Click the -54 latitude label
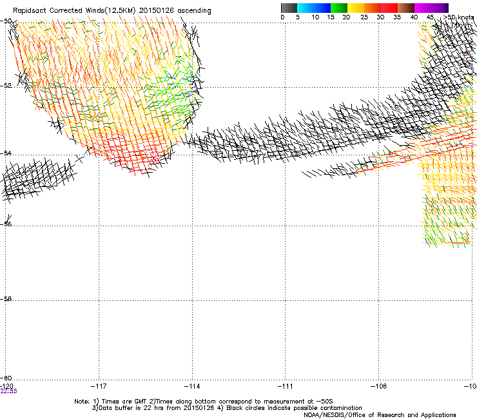Viewport: 477px width, 419px height. [6, 153]
